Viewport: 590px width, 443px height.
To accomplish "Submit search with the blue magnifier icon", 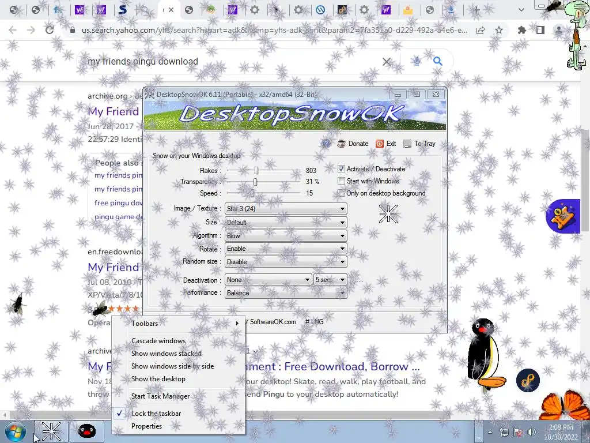I will (438, 61).
